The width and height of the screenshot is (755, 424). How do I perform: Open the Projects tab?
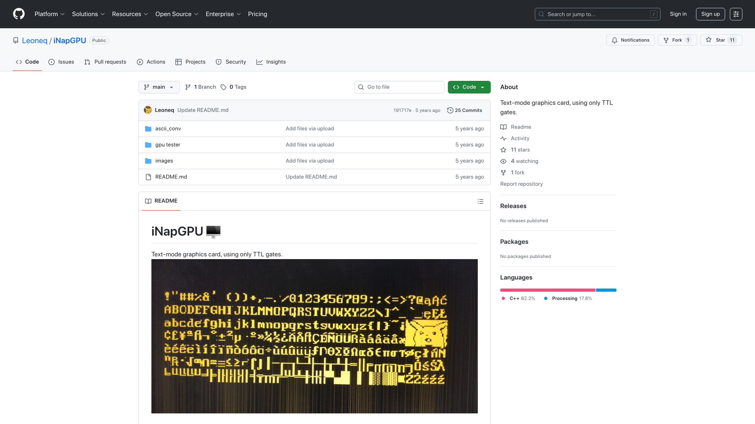pos(190,62)
